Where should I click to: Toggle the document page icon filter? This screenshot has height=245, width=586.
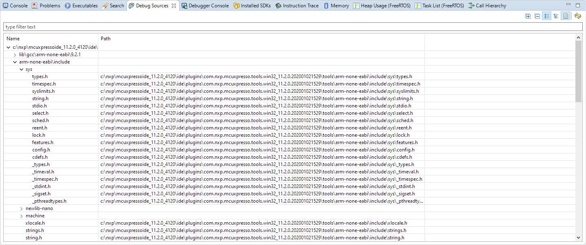point(566,16)
